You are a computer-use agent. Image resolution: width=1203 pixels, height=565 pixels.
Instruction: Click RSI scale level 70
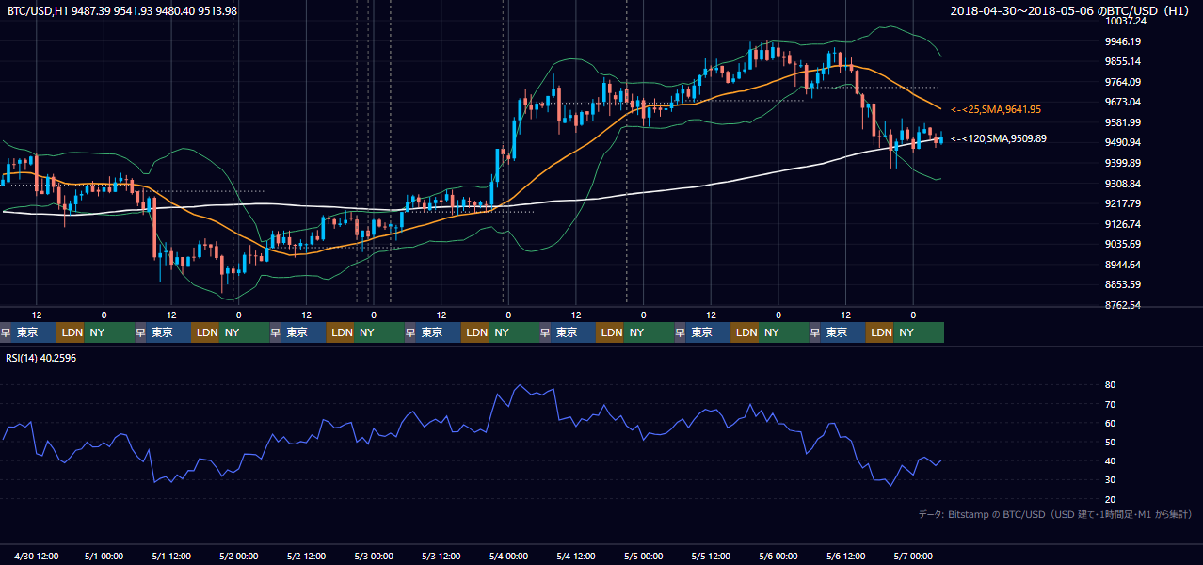[x=1110, y=404]
